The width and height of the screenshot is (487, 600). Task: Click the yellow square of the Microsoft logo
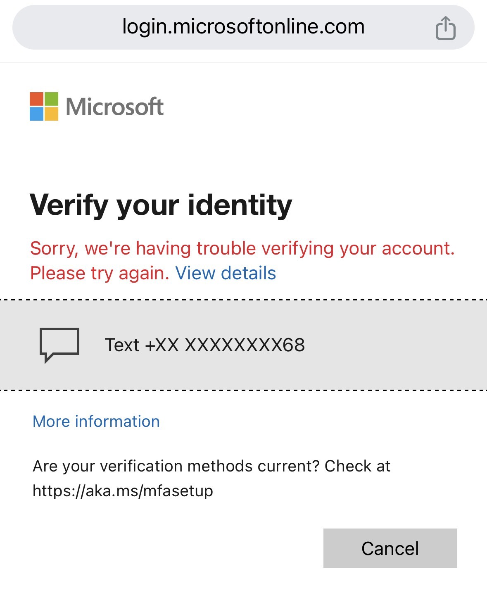point(51,114)
